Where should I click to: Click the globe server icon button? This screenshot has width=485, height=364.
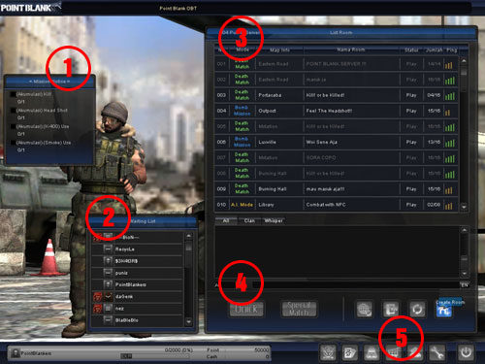pos(365,309)
